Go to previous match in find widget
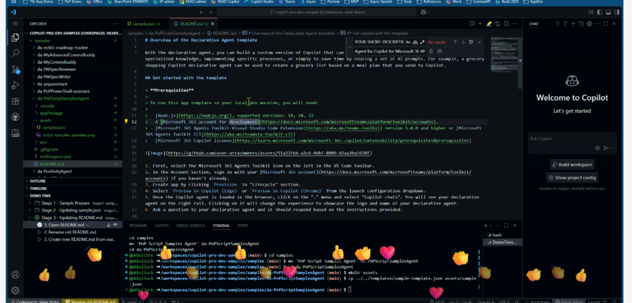 (455, 42)
